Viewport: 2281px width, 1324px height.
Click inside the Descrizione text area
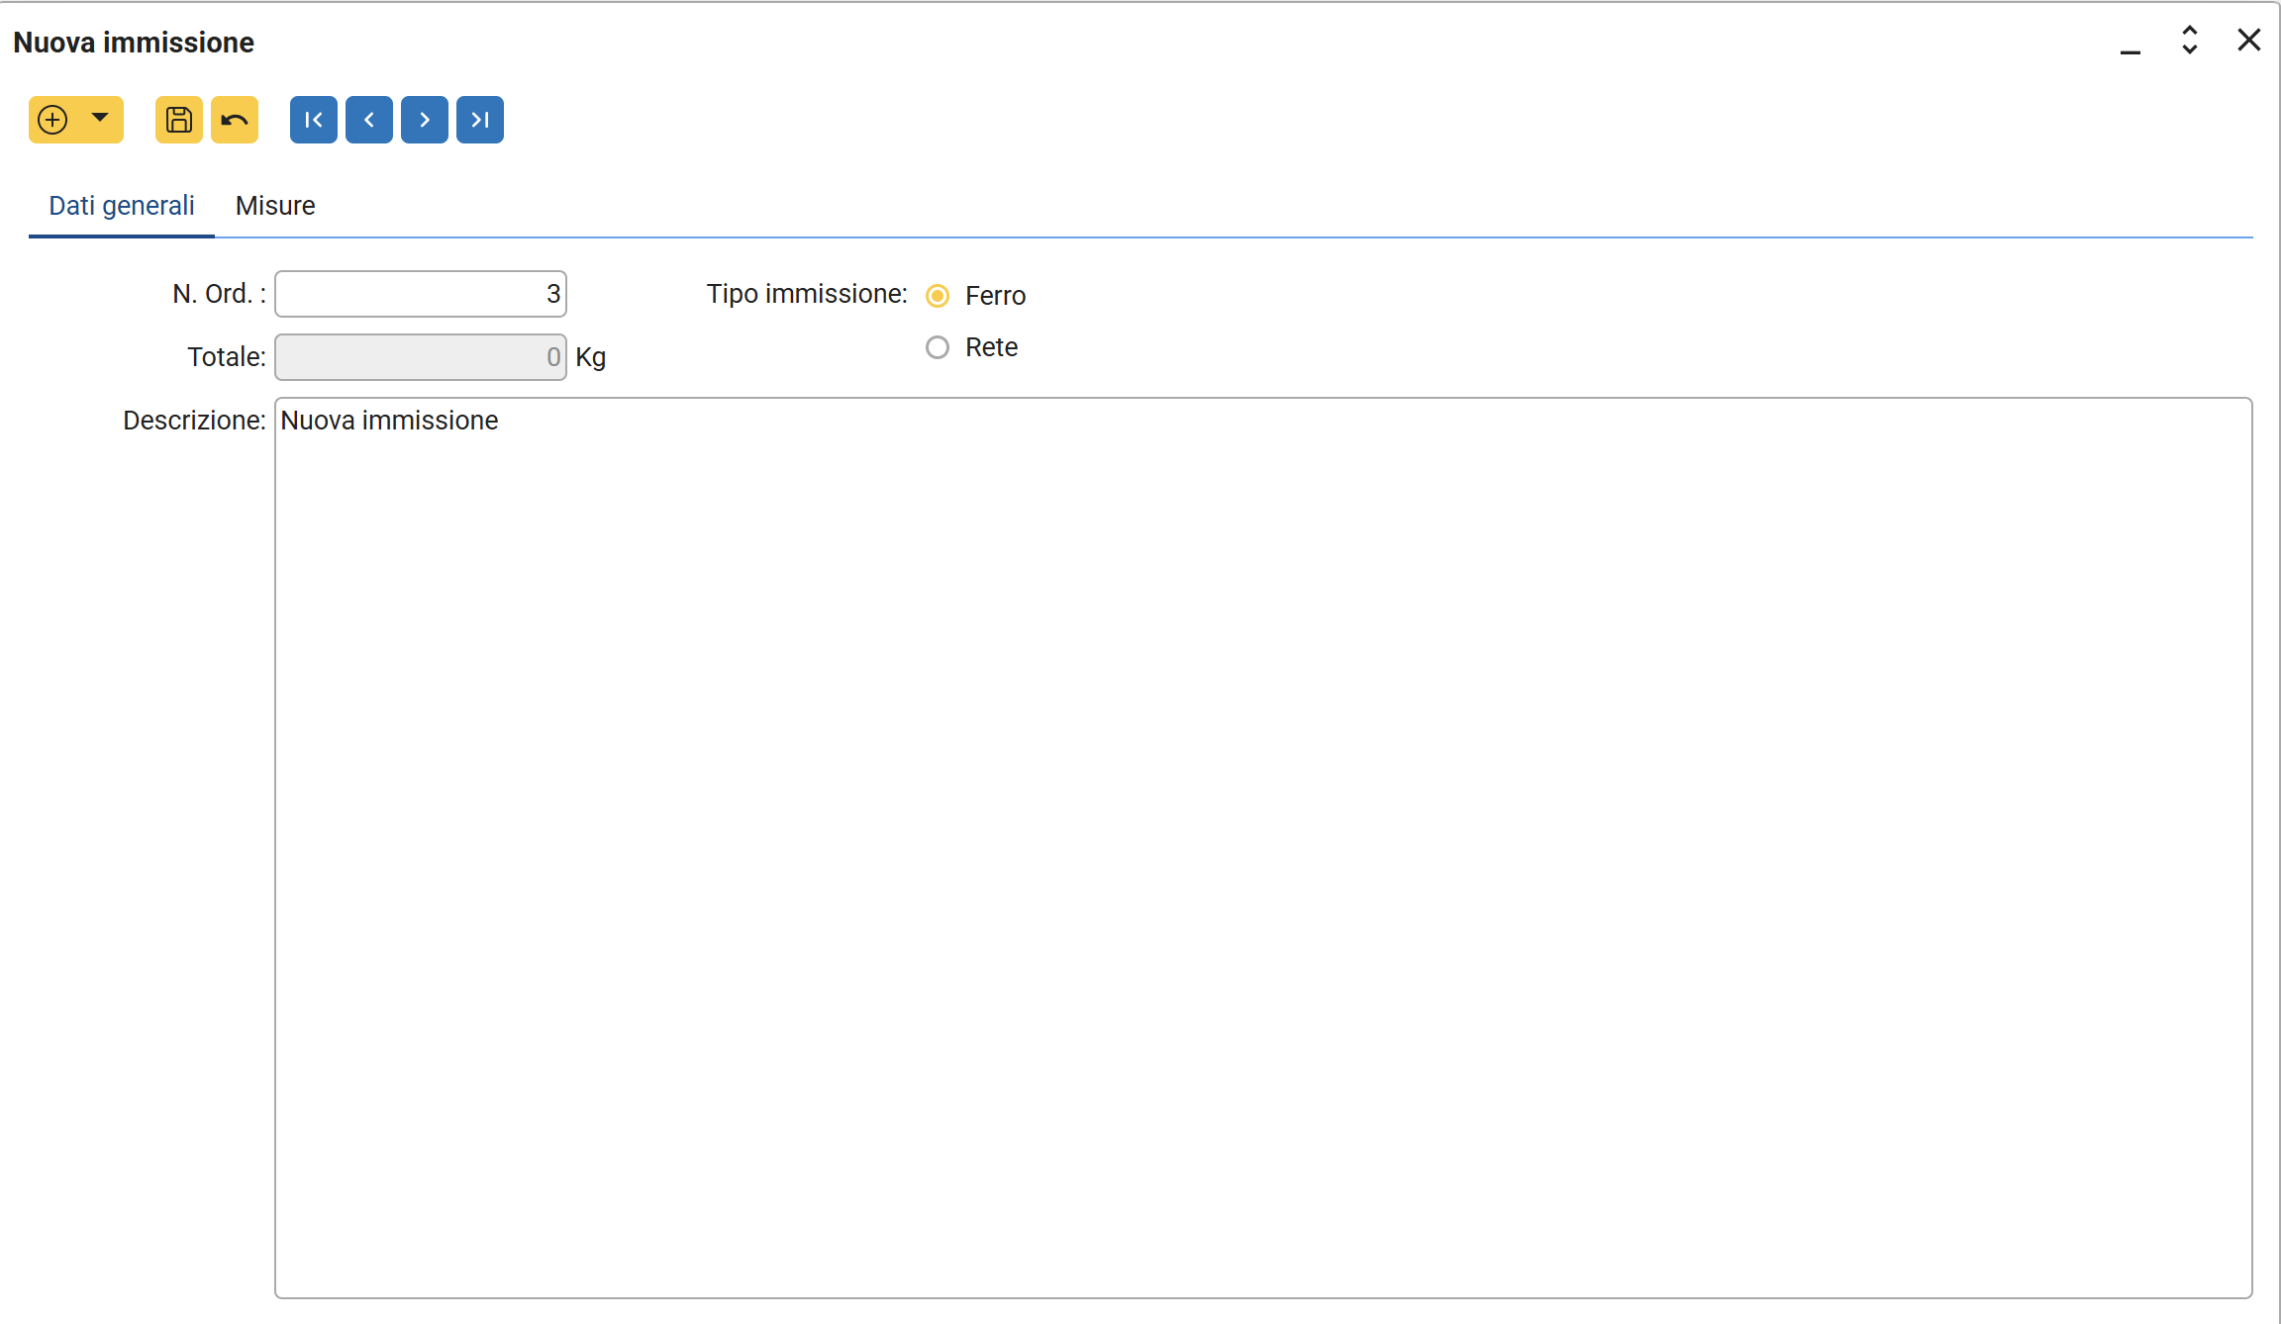[1262, 847]
